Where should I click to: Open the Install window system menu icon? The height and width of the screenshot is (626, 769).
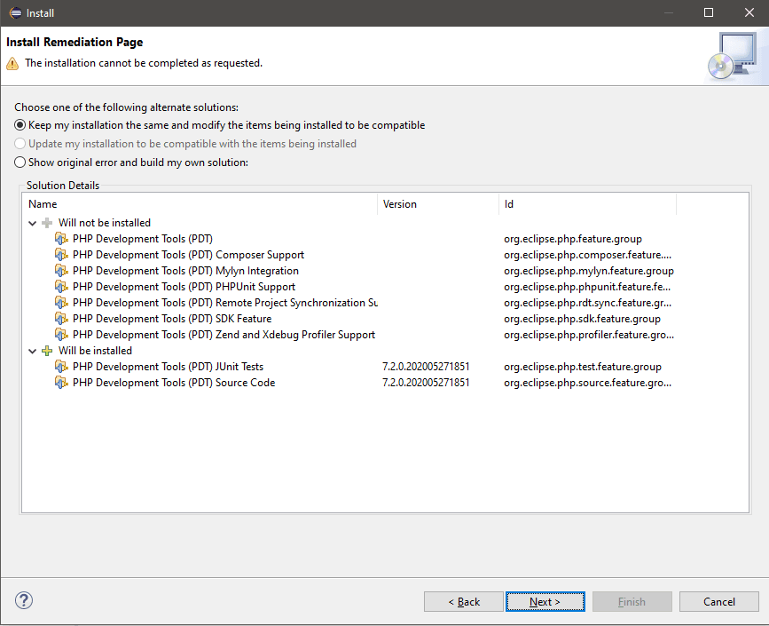(14, 12)
